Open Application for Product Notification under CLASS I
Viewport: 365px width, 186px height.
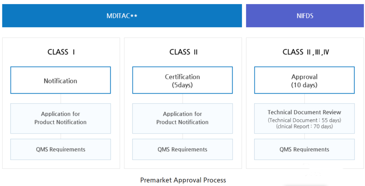[60, 118]
